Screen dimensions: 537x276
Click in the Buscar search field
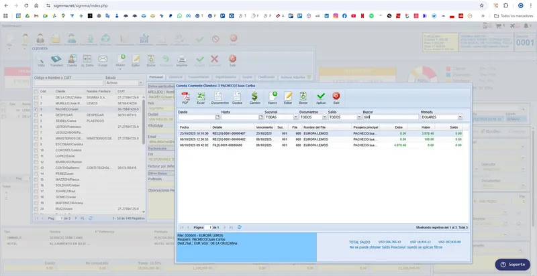click(391, 117)
